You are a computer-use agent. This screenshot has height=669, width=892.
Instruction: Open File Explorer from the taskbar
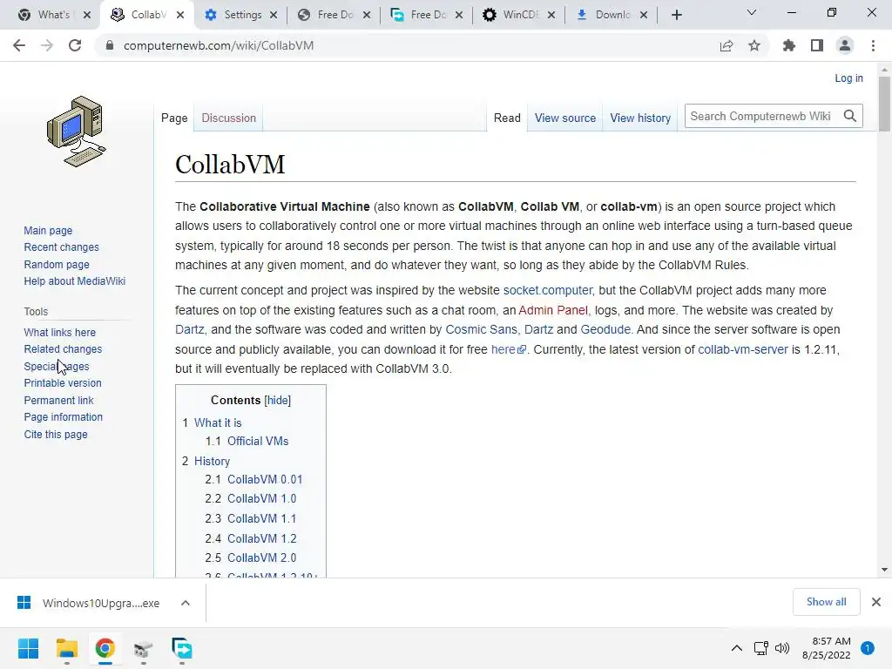click(x=66, y=648)
